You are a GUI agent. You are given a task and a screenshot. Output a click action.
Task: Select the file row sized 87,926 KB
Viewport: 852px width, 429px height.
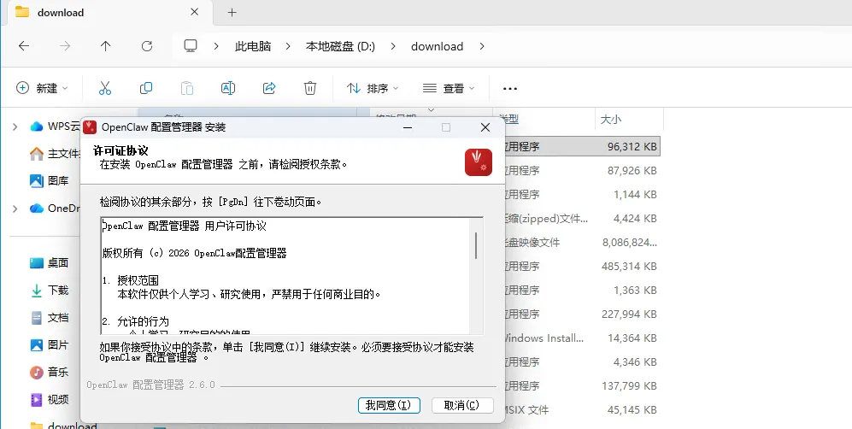point(582,171)
